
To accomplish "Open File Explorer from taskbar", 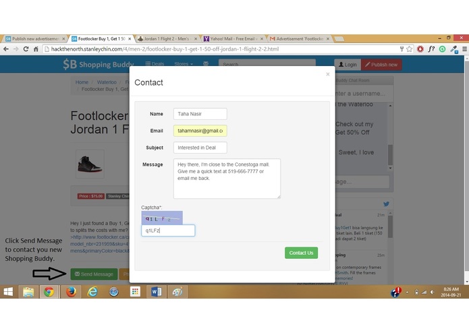I will 28,292.
